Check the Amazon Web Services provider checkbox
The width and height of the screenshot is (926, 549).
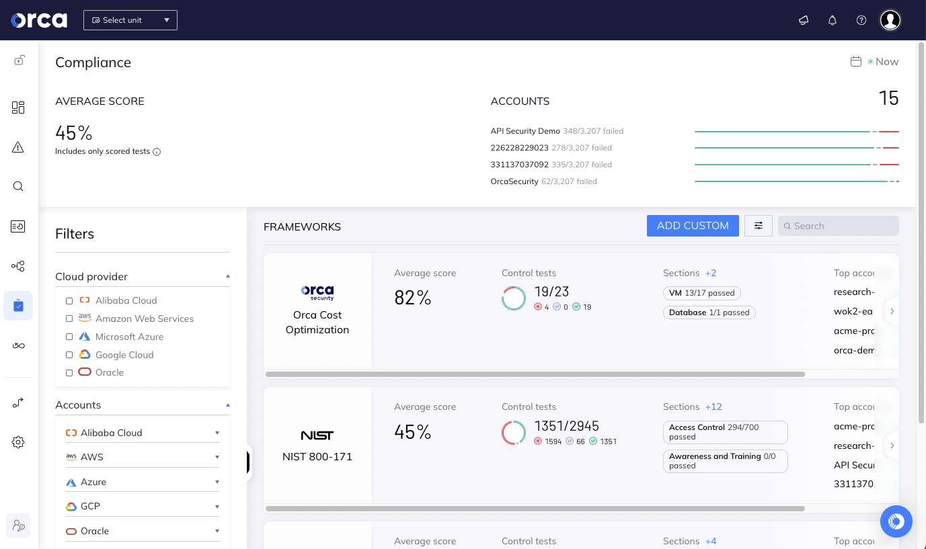point(69,318)
